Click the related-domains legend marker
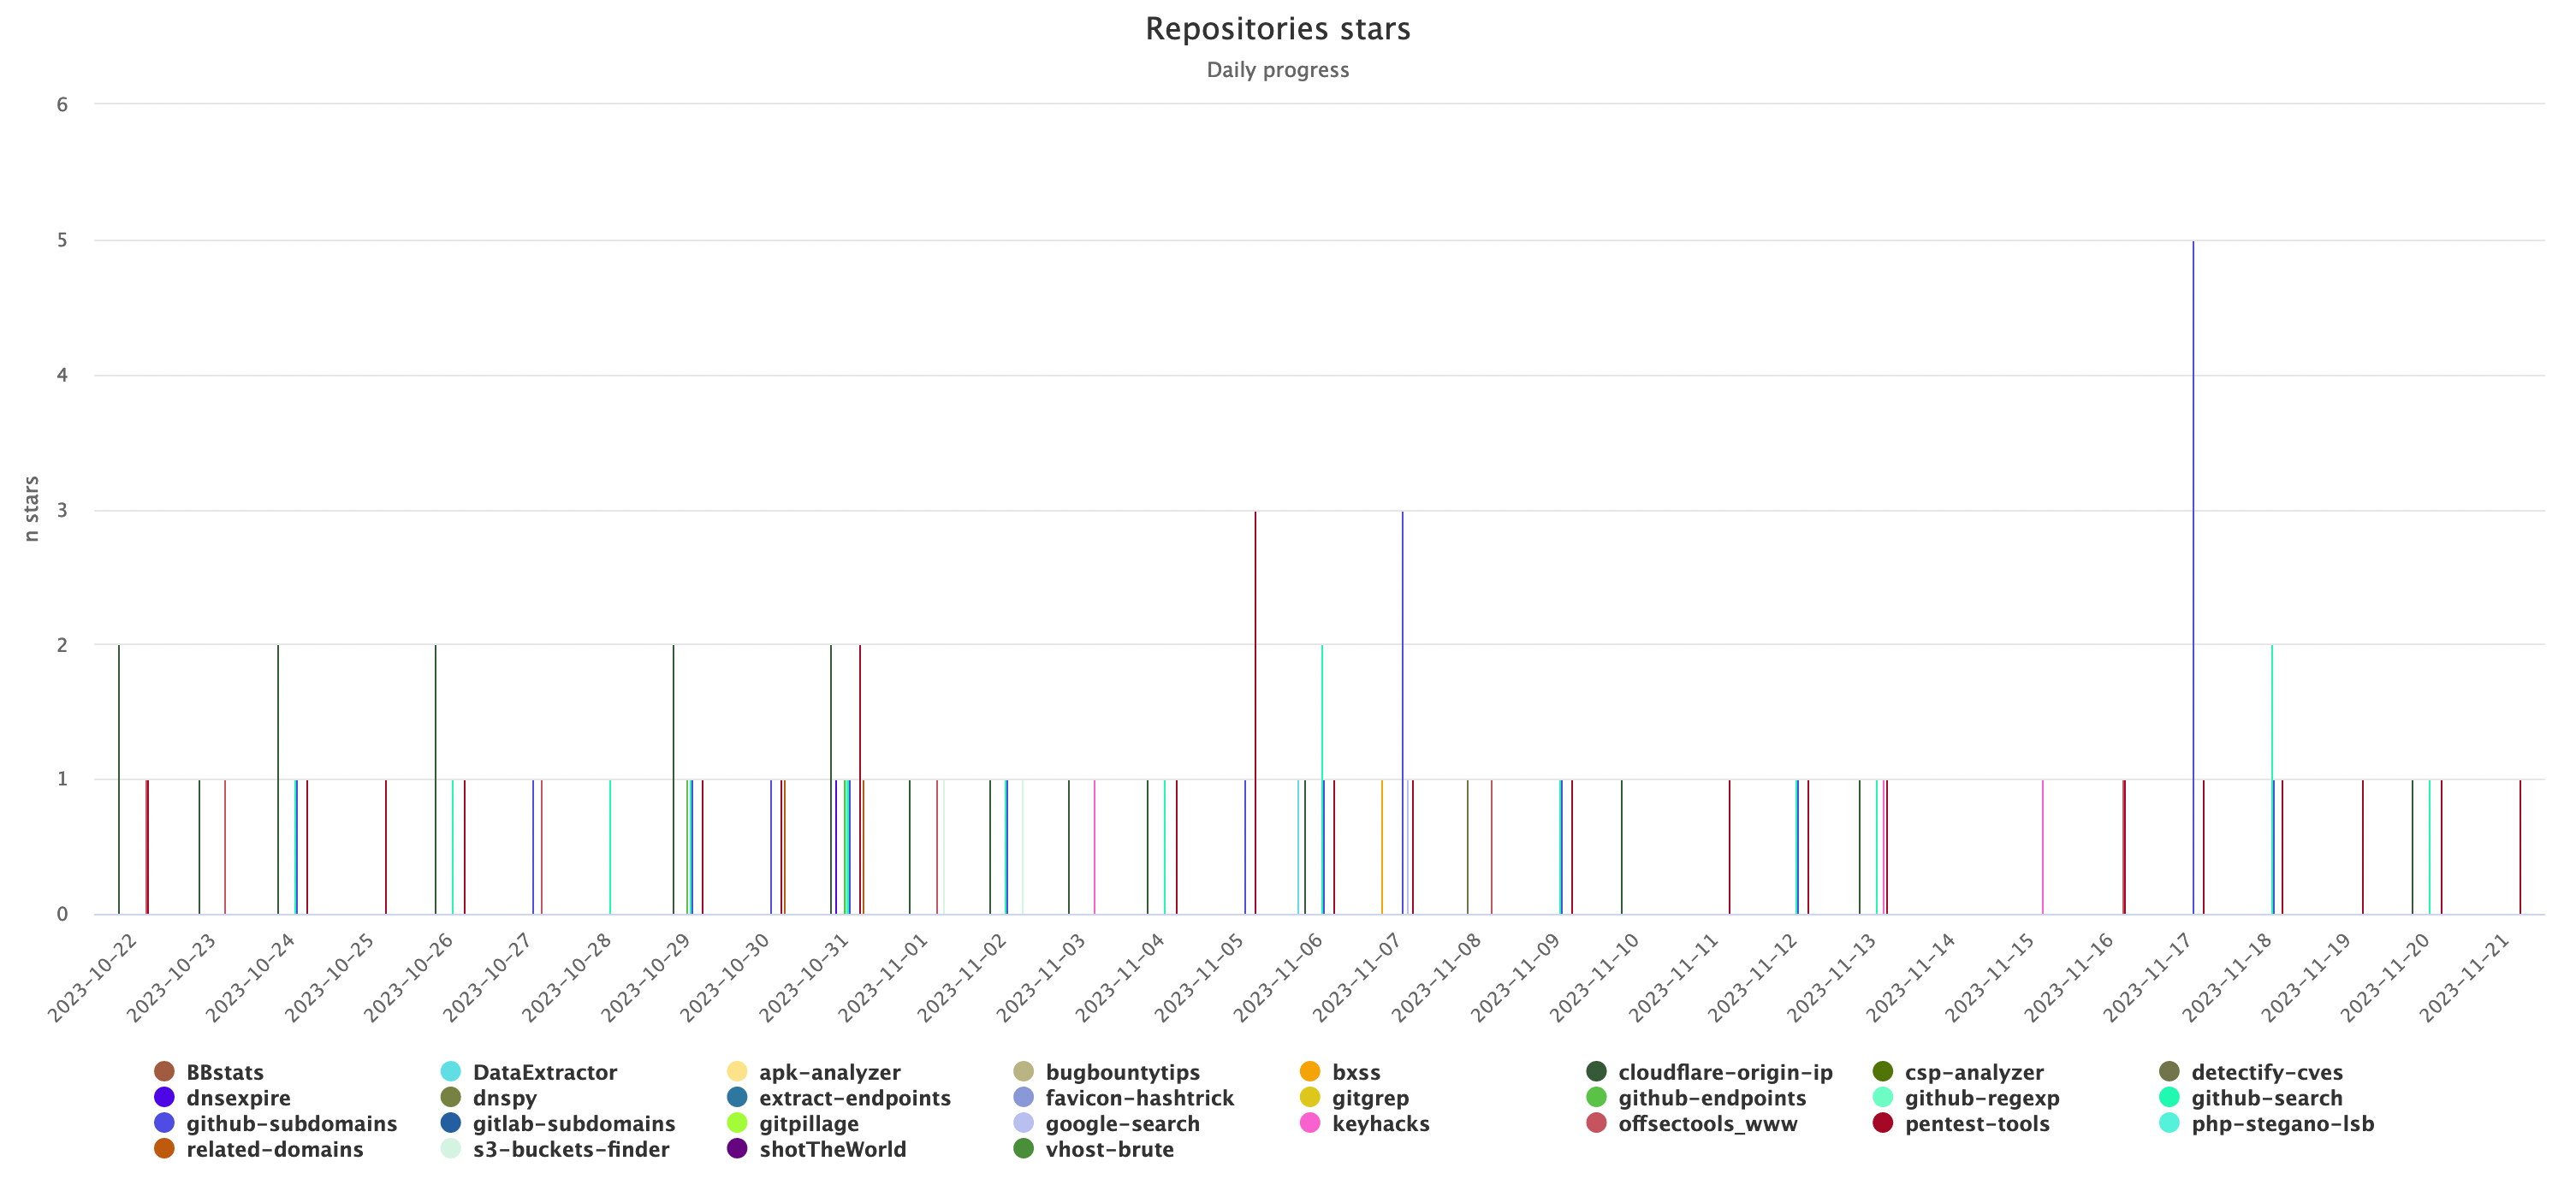 coord(165,1149)
